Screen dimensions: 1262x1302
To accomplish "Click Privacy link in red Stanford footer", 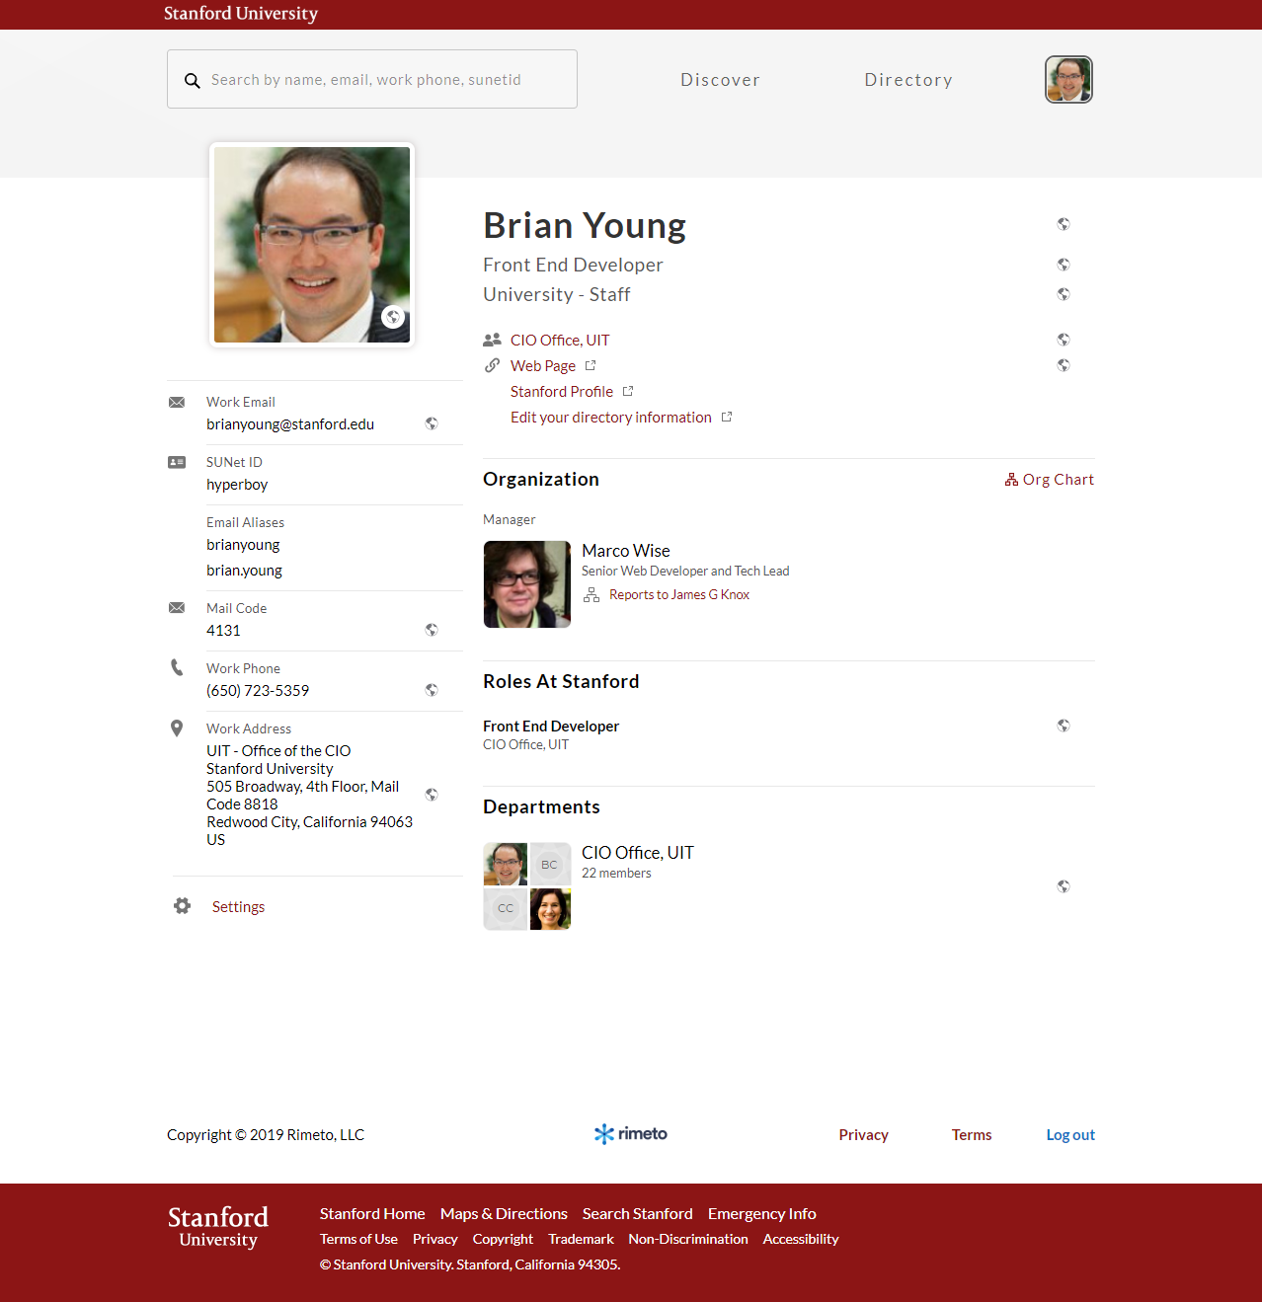I will point(435,1239).
